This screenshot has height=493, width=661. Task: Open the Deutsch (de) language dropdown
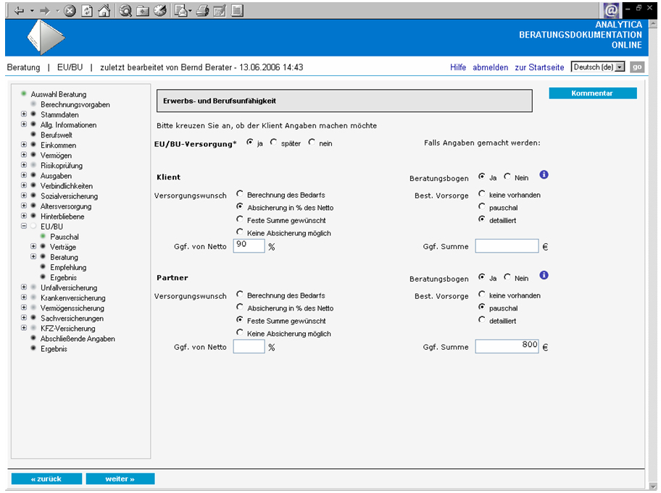(619, 67)
